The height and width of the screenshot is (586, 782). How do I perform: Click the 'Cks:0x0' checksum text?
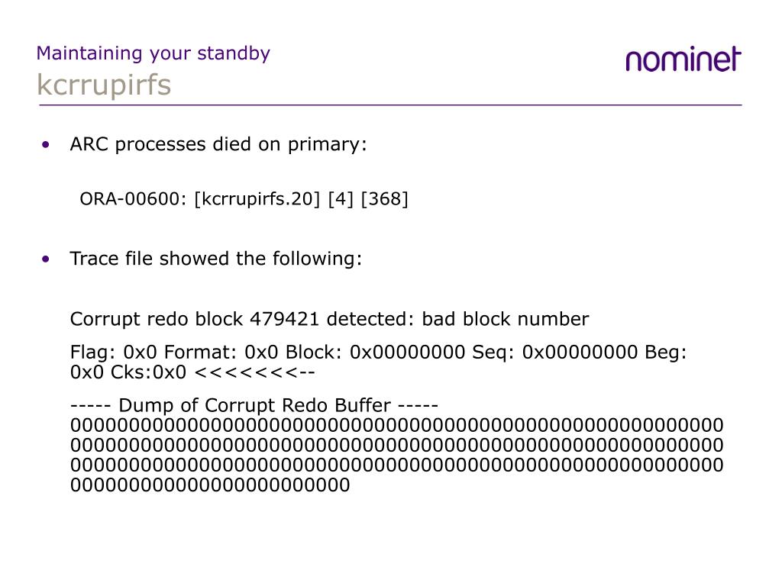148,372
